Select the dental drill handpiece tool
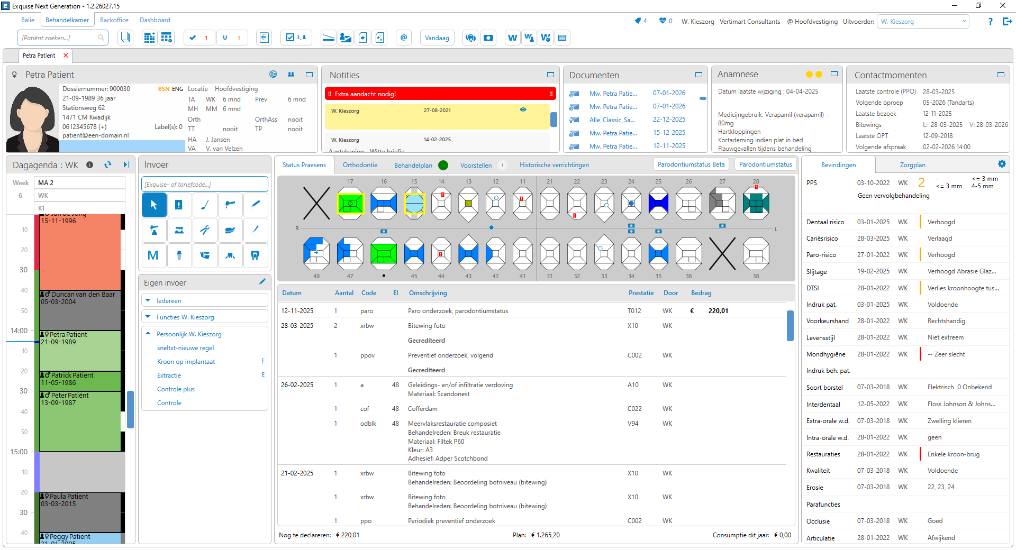 coord(230,205)
